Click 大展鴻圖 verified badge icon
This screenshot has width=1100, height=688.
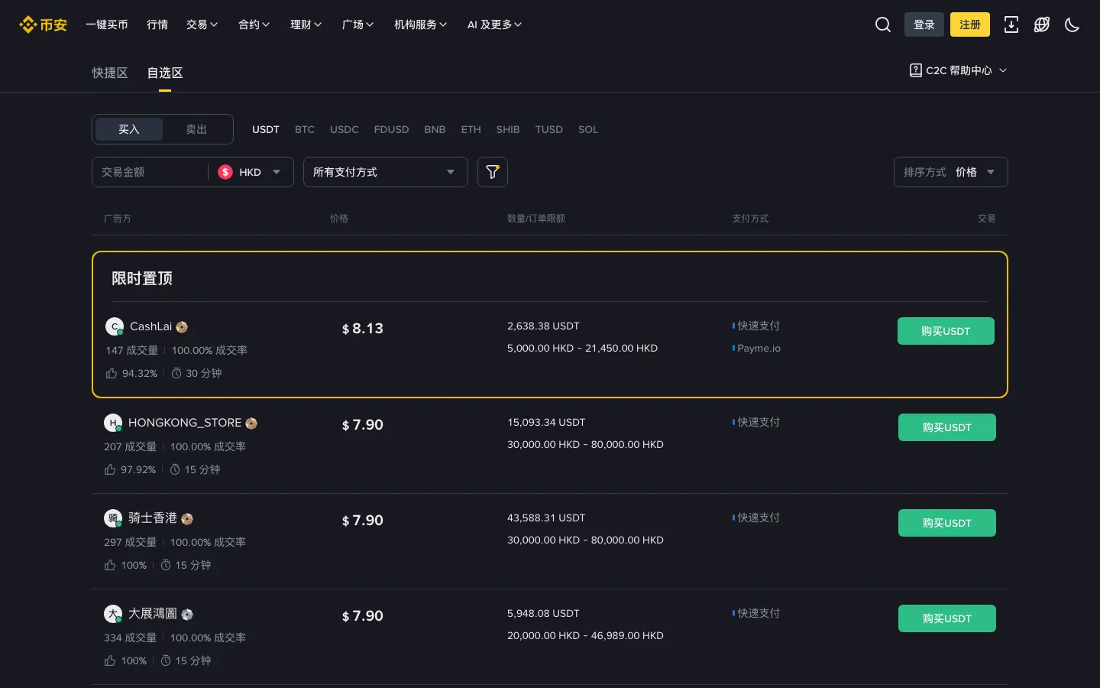[x=187, y=615]
